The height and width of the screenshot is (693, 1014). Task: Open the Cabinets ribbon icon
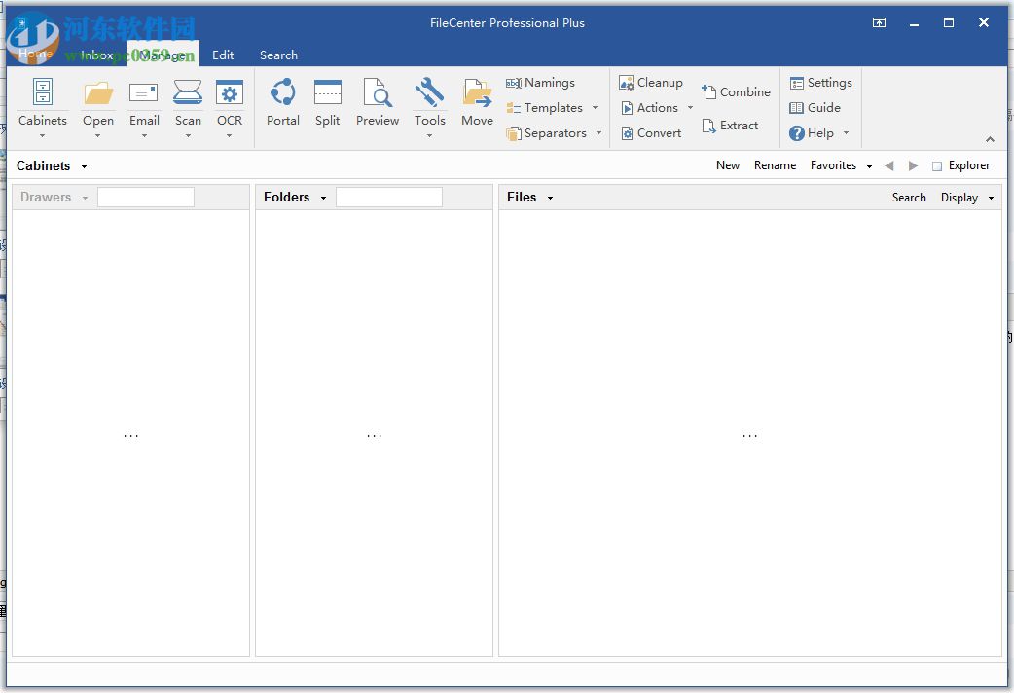[43, 94]
